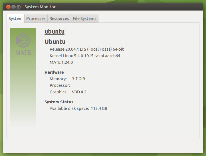Select the 3.7 GiB memory value

coord(78,79)
